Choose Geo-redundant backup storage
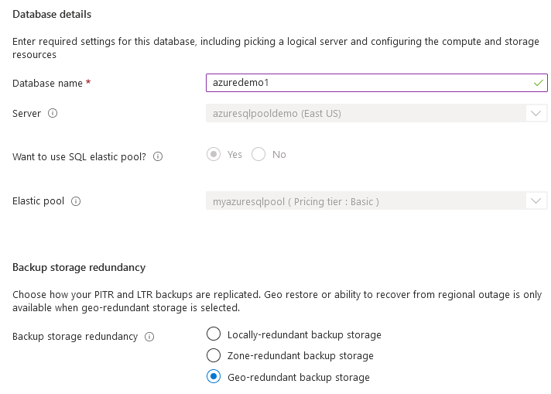 pos(214,376)
